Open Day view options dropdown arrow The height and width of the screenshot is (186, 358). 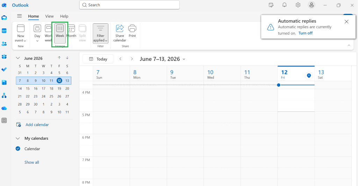(x=37, y=41)
